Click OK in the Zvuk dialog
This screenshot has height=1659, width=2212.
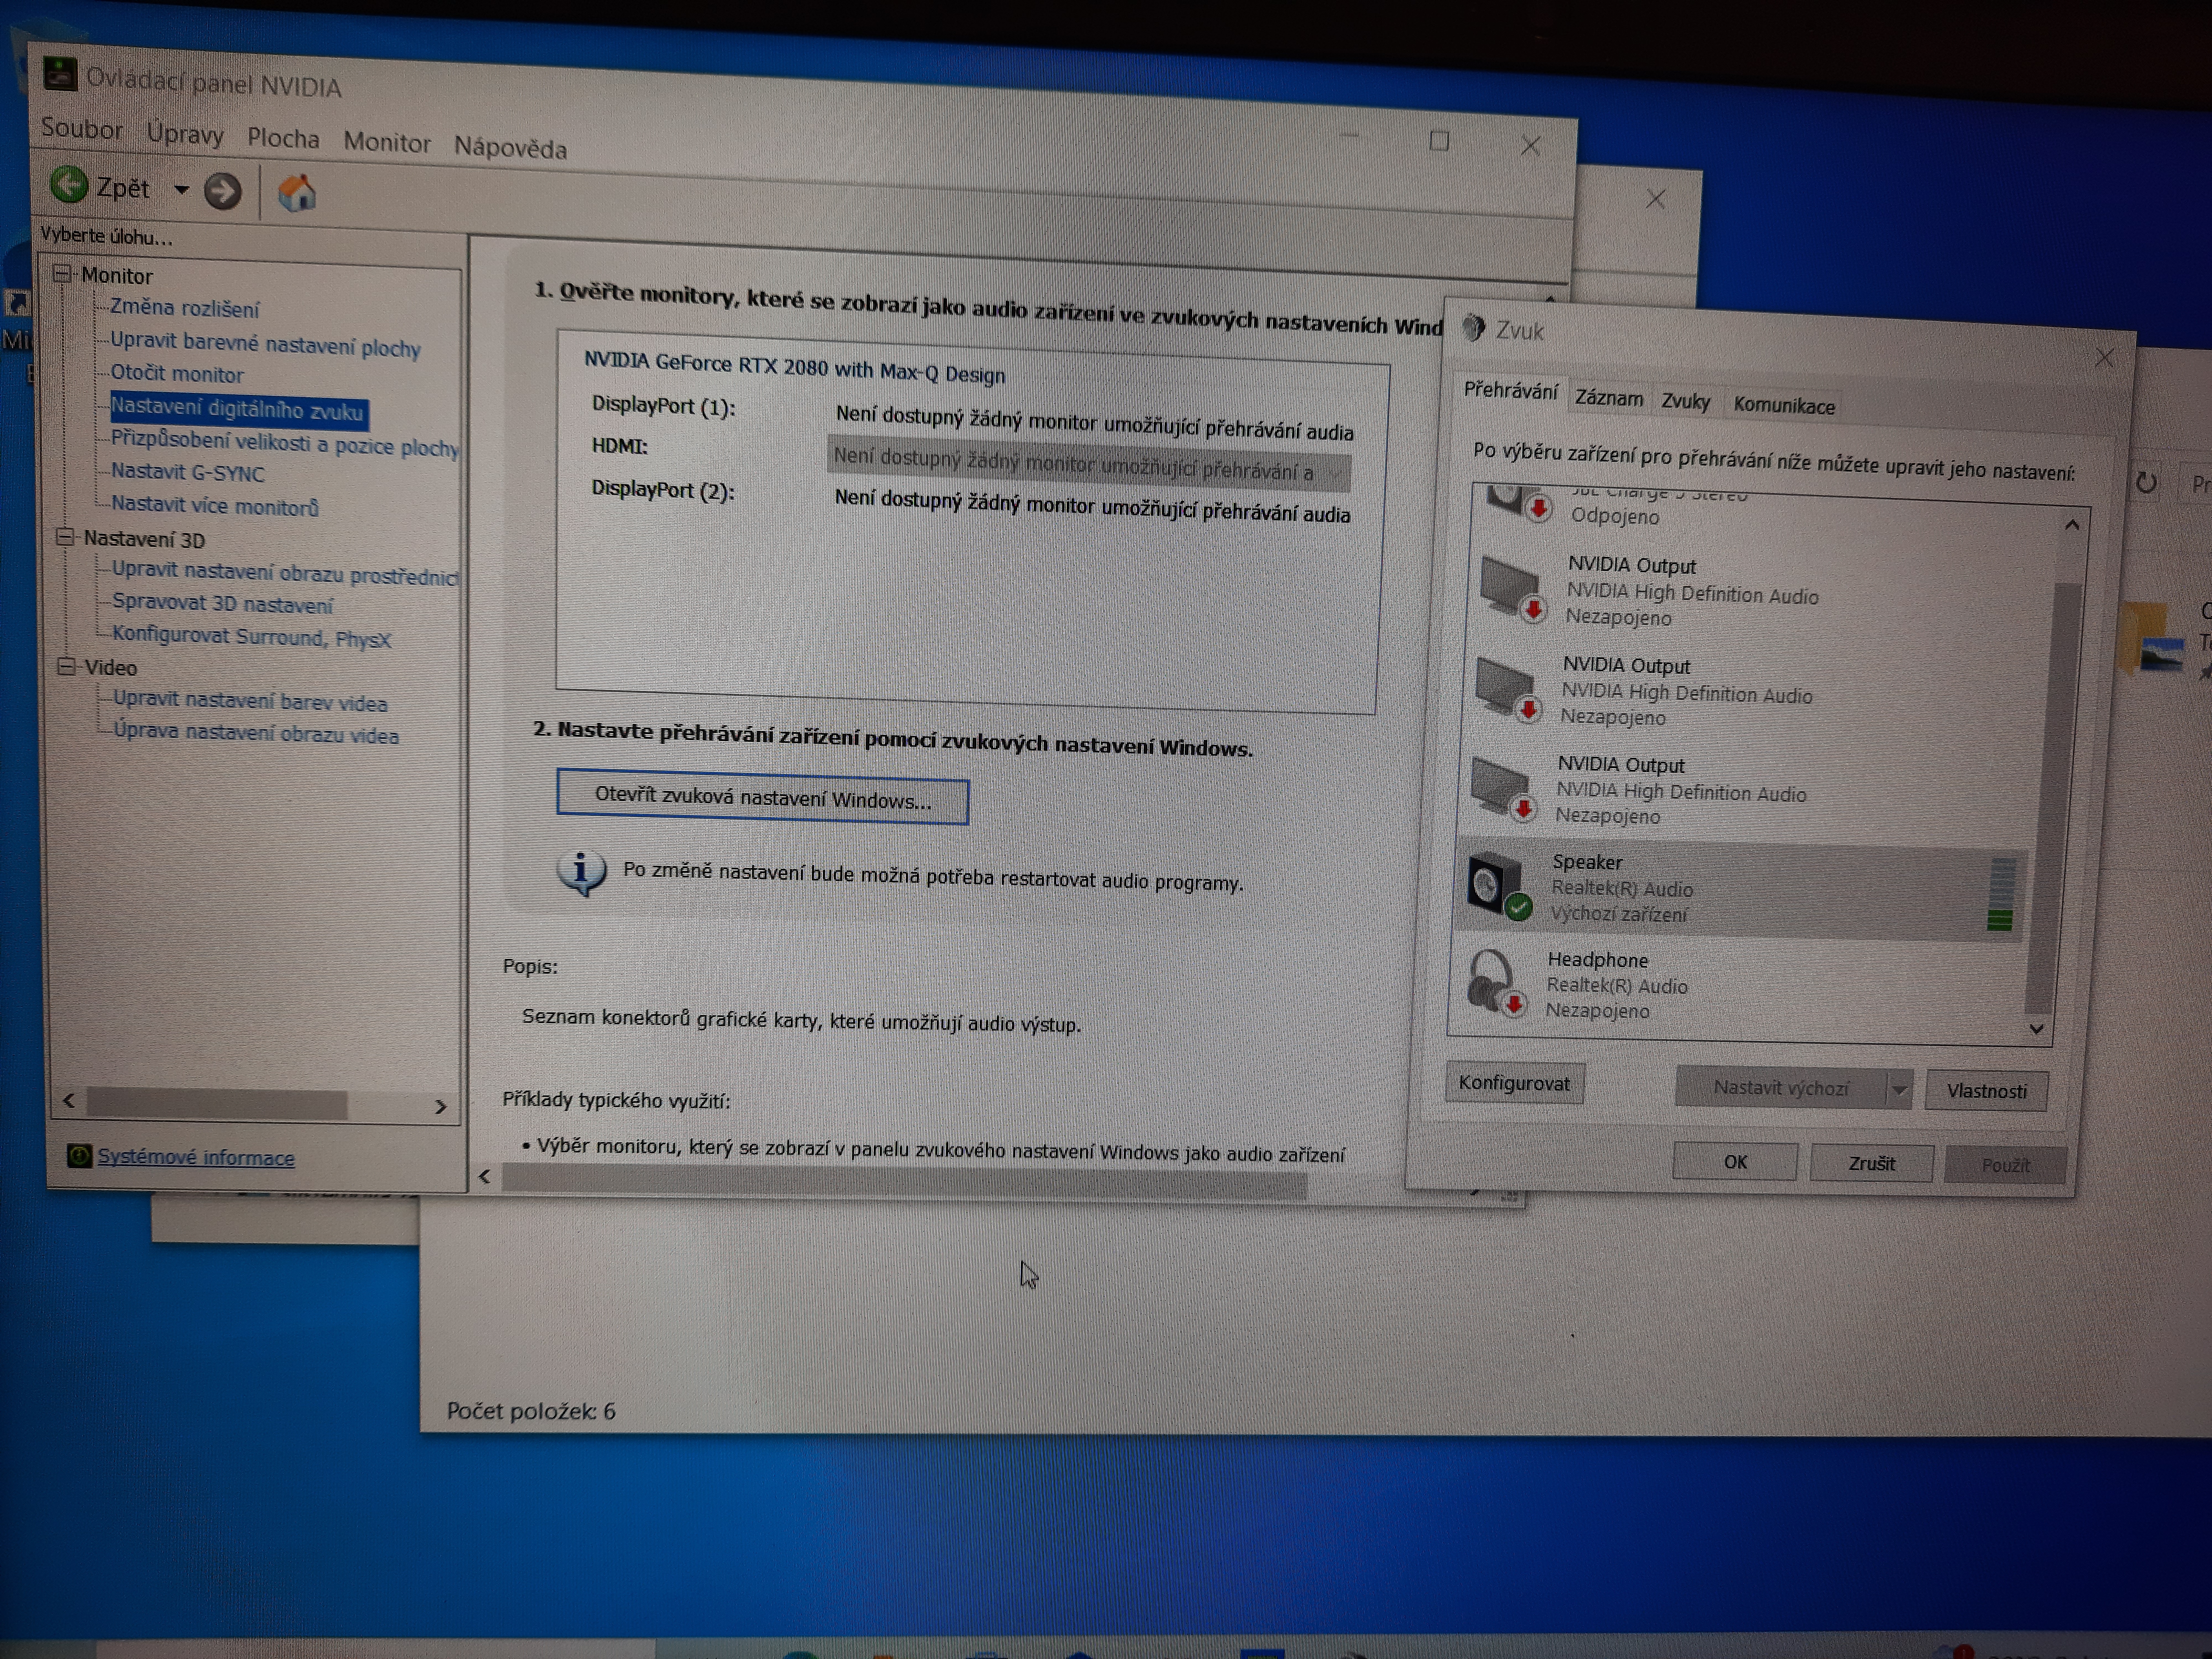pyautogui.click(x=1735, y=1162)
